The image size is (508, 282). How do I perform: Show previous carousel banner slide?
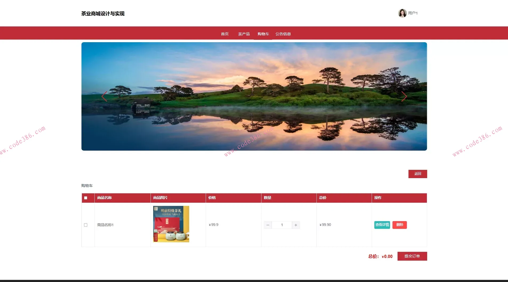point(104,96)
